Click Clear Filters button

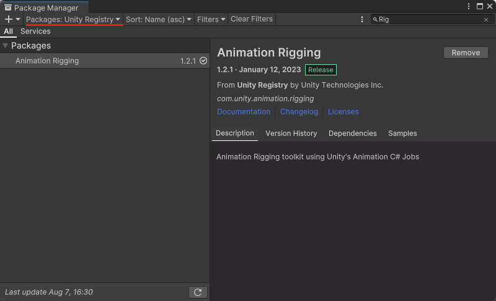[x=252, y=19]
